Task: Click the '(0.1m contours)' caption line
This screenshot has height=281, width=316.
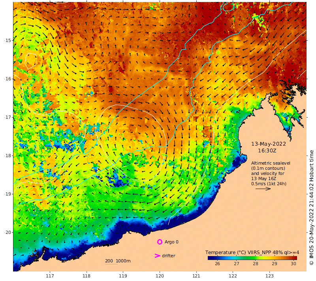Action: point(268,168)
